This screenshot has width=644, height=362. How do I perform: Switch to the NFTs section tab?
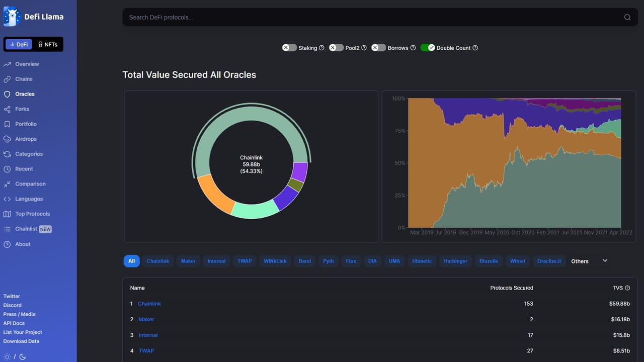click(x=48, y=44)
